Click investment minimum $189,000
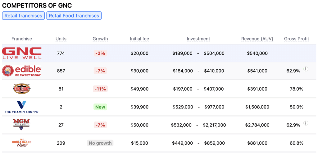 pyautogui.click(x=183, y=53)
